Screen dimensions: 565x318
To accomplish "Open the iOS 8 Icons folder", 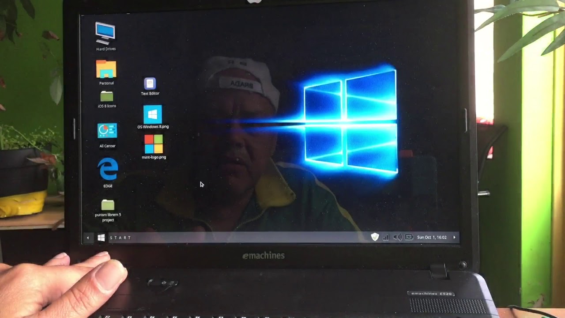I will [x=107, y=96].
